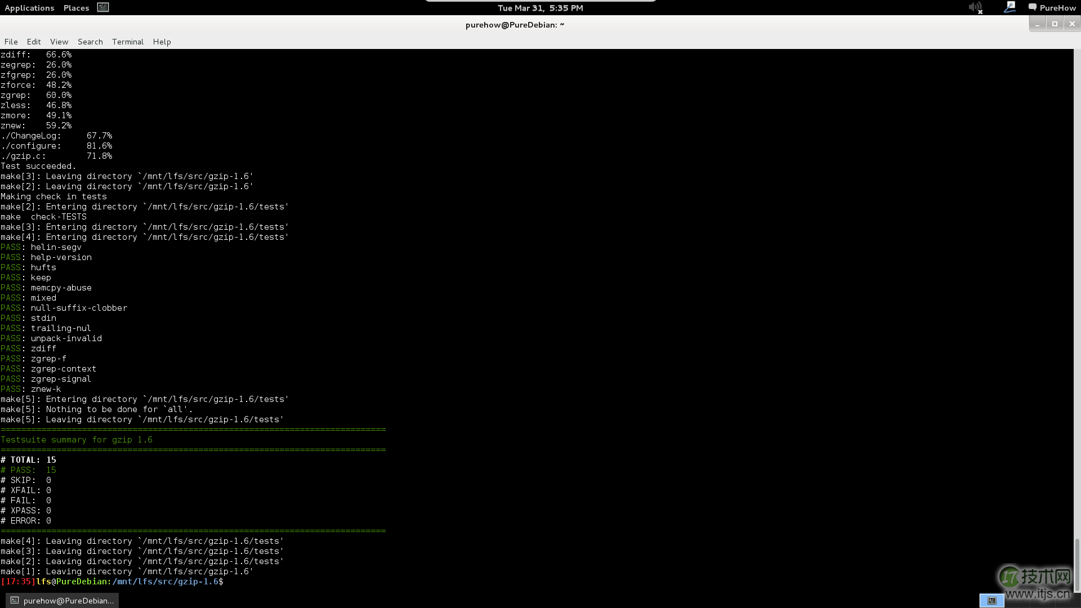Viewport: 1081px width, 608px height.
Task: Open the PureHow user menu
Action: [x=1052, y=8]
